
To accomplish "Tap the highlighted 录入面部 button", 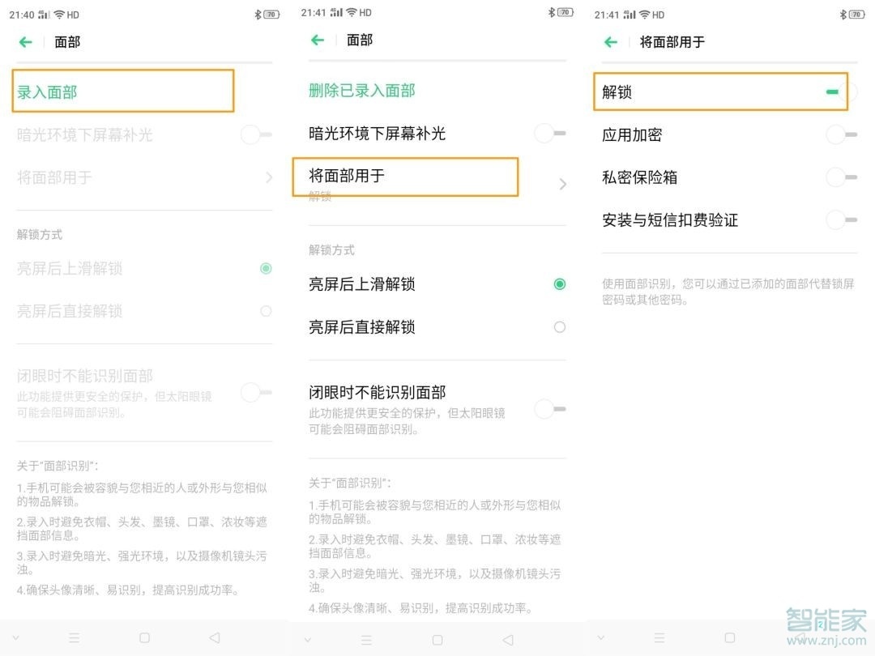I will [x=122, y=92].
